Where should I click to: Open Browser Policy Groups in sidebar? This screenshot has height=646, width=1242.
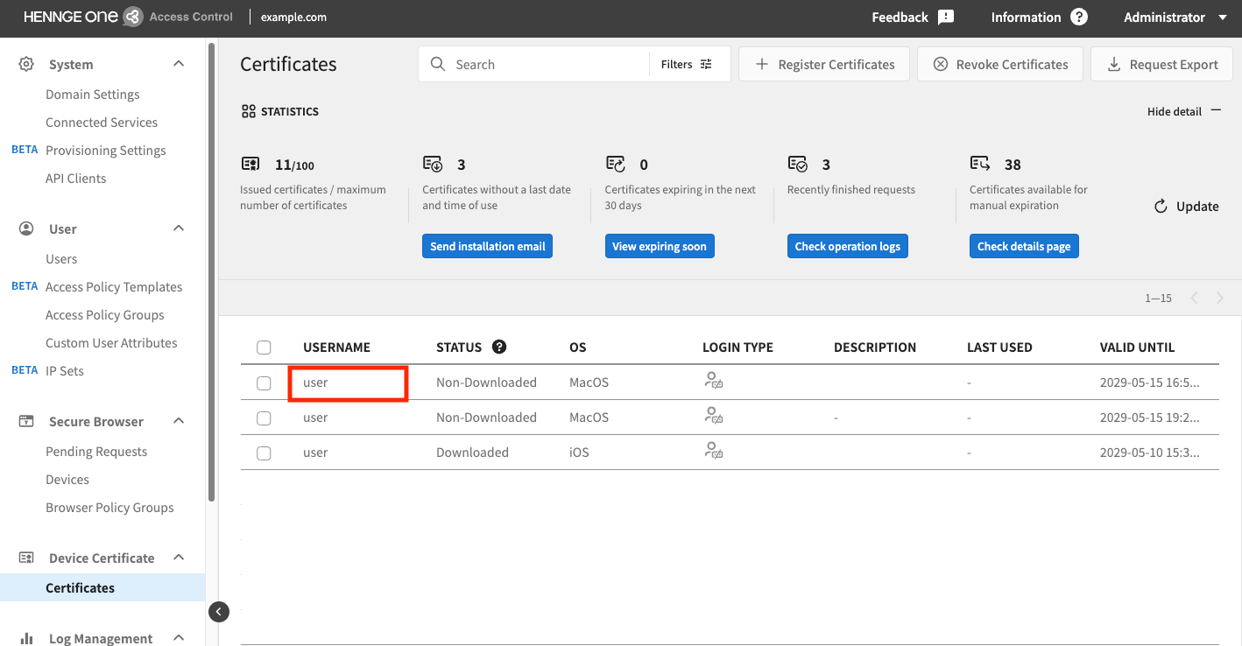[109, 508]
